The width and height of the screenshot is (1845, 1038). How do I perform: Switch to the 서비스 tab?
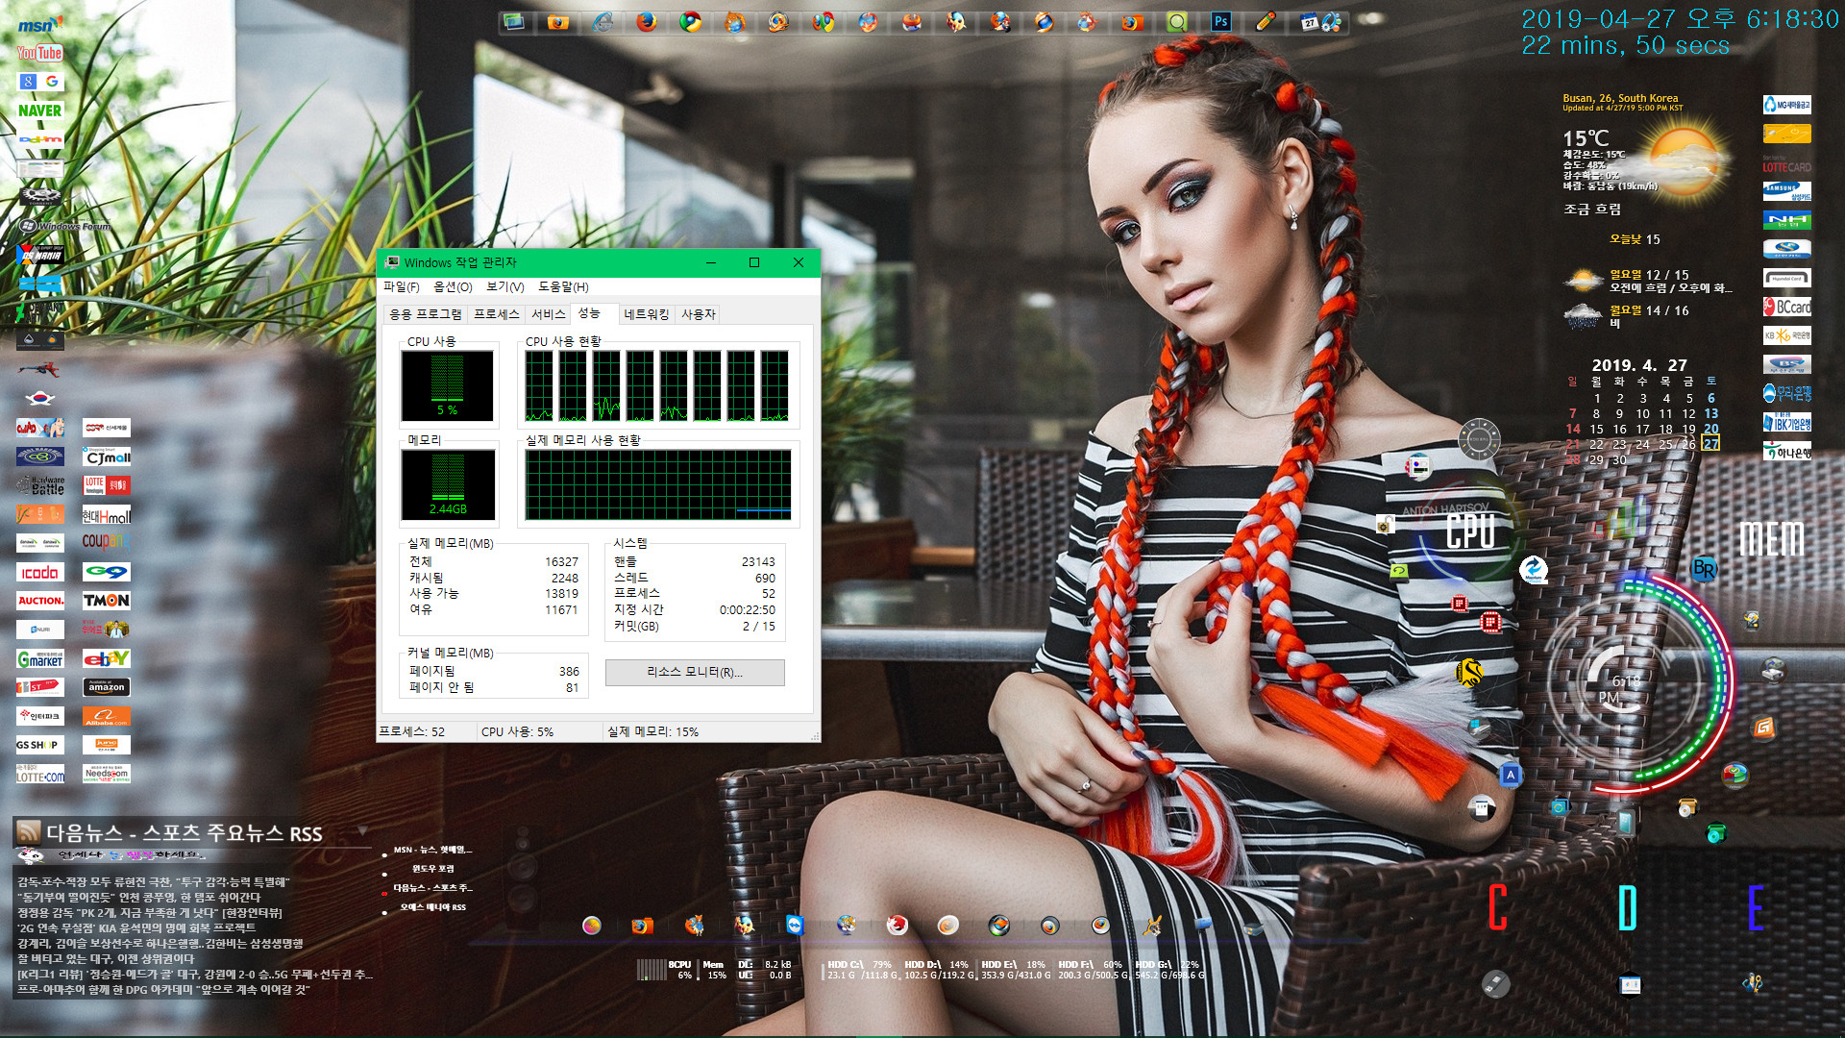click(x=549, y=314)
